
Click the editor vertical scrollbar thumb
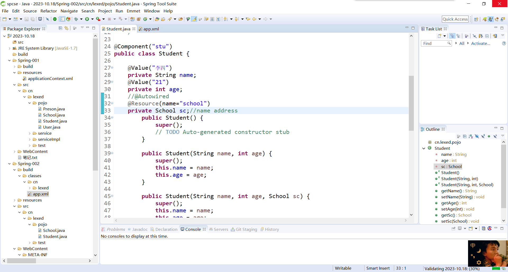411,103
